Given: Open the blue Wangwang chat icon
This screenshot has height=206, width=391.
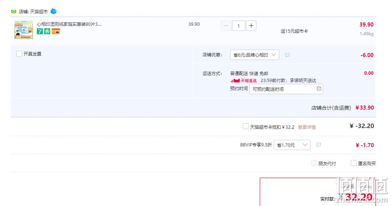Looking at the screenshot, I should (x=53, y=11).
